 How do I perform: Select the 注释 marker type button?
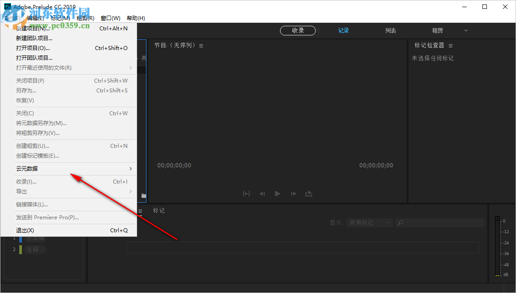[34, 250]
